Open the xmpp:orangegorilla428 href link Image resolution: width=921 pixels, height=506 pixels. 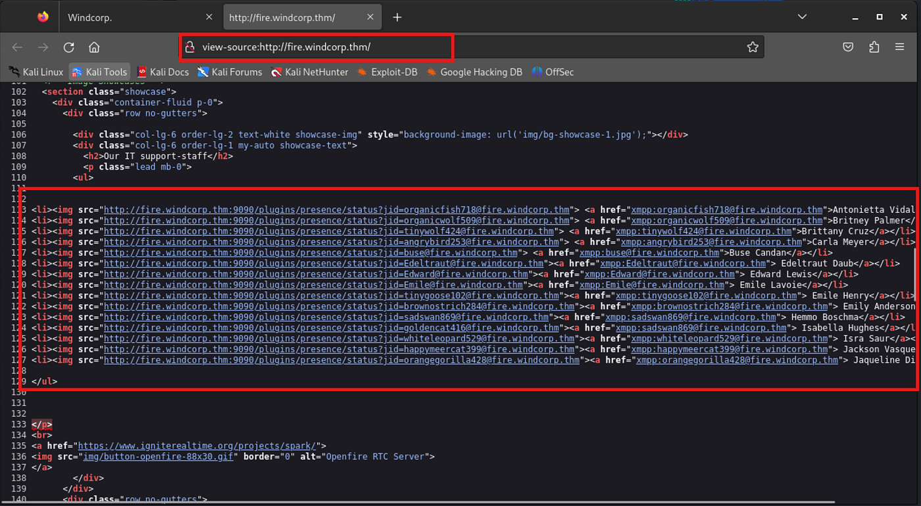[738, 359]
